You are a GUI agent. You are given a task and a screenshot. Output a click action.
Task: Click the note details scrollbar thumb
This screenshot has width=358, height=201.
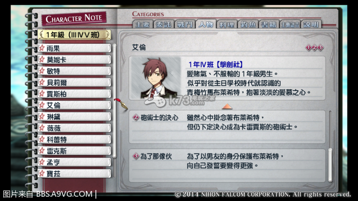coord(330,164)
